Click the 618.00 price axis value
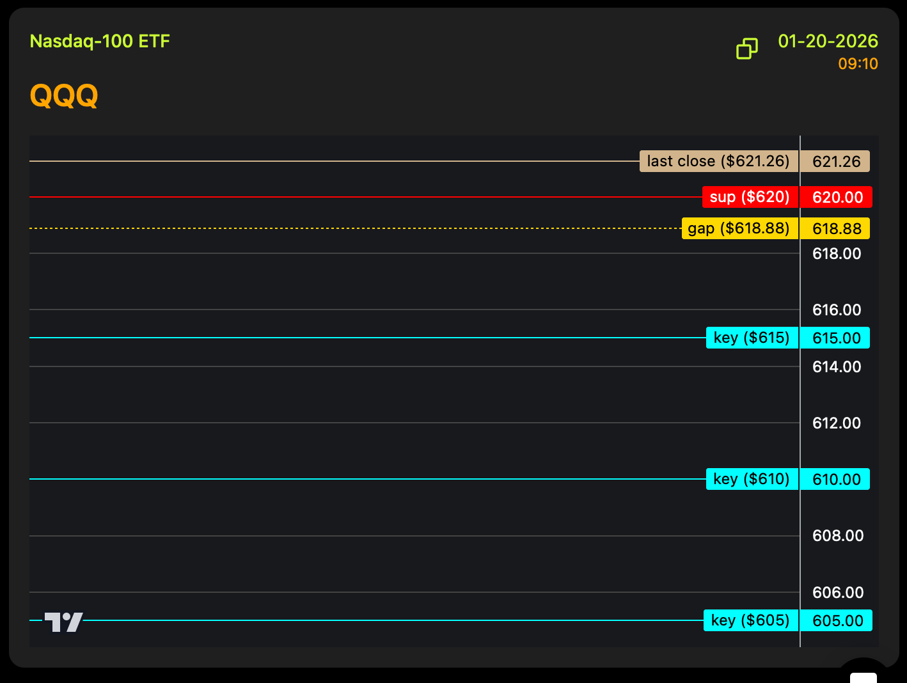The height and width of the screenshot is (683, 907). 837,254
